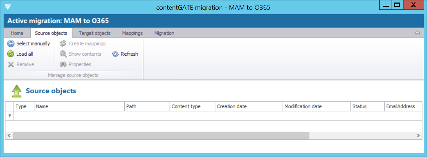Open the Mappings tab

[x=132, y=33]
